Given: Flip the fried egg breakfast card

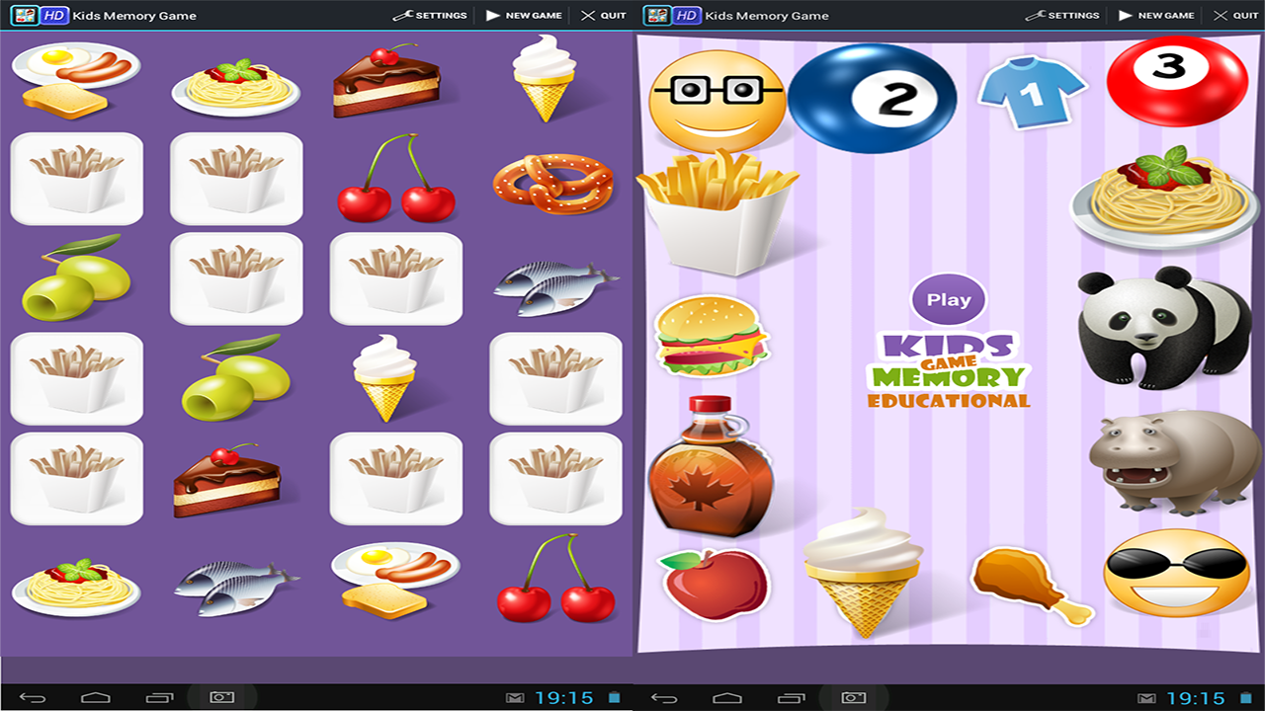Looking at the screenshot, I should (77, 79).
